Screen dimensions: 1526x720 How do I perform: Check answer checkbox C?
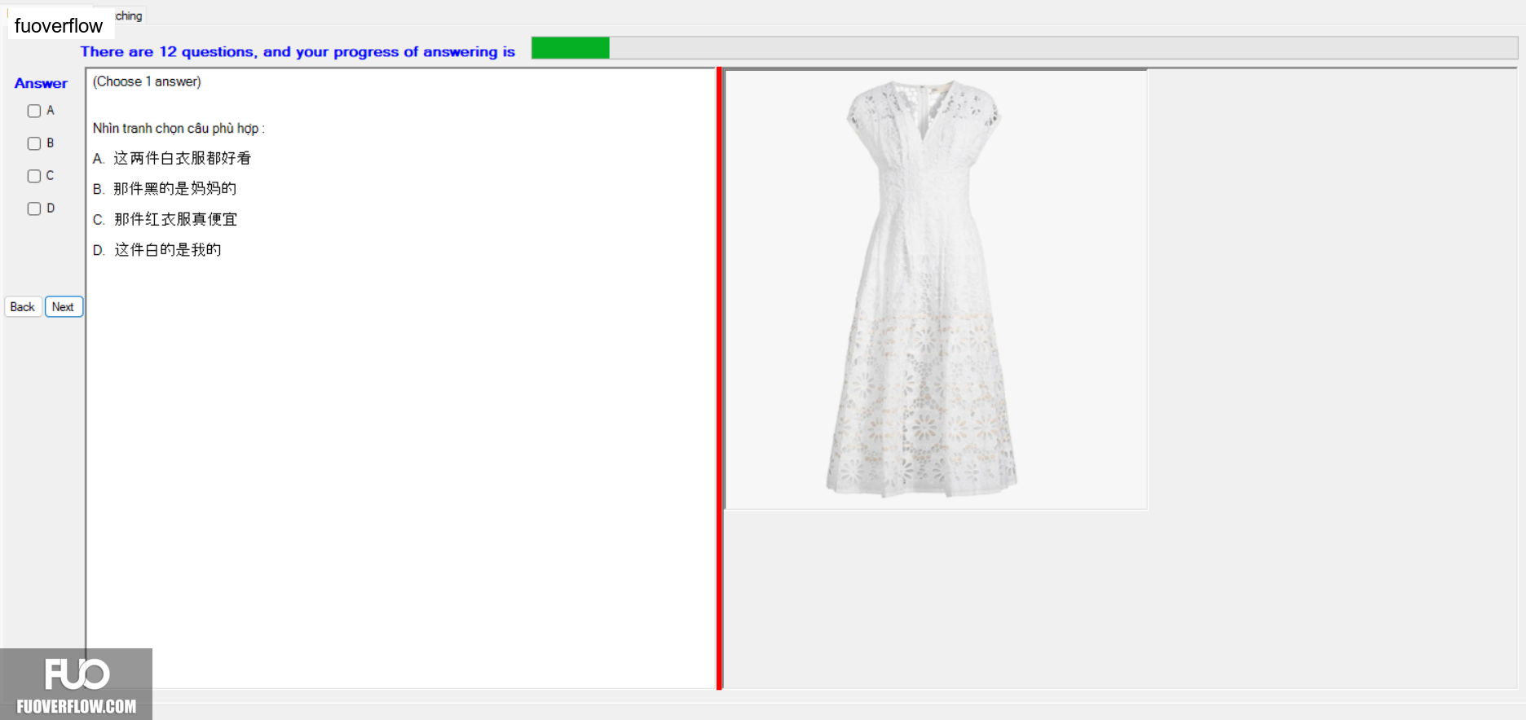(x=34, y=176)
